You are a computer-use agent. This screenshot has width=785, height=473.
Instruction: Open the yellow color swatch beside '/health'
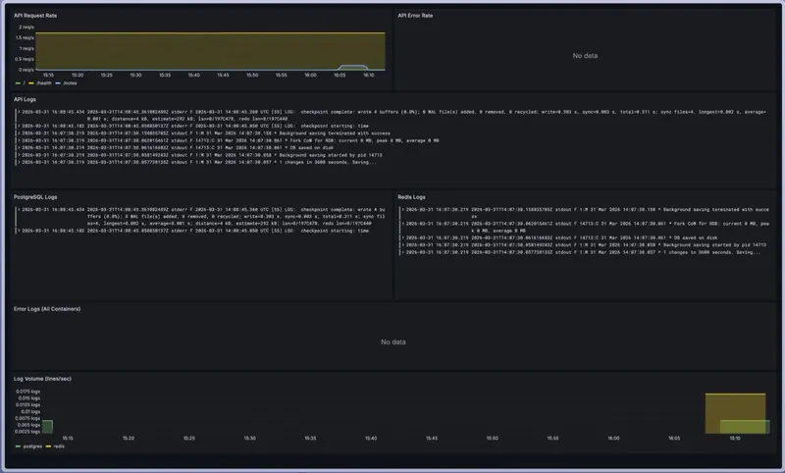coord(31,83)
